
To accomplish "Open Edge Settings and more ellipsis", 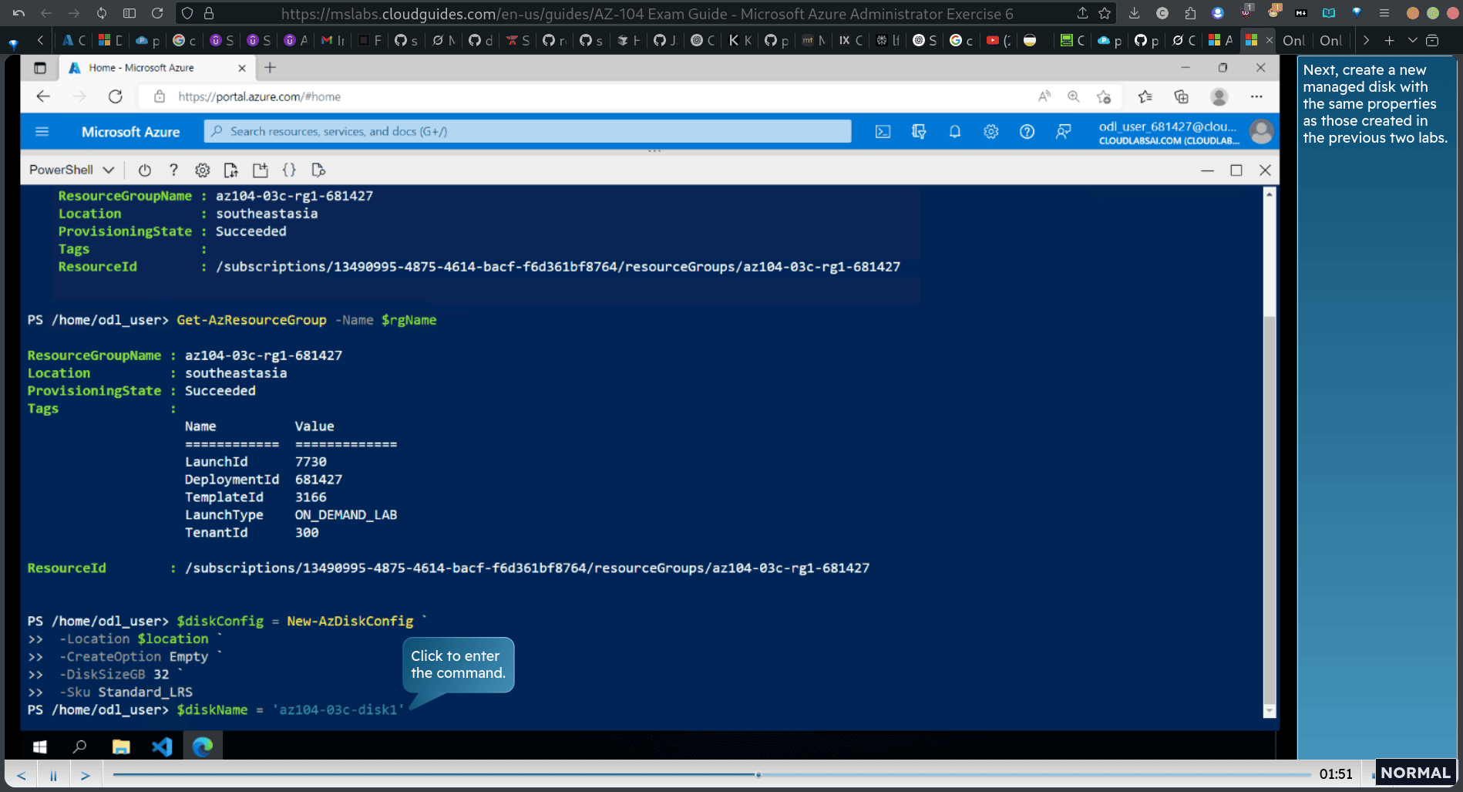I will pos(1256,96).
